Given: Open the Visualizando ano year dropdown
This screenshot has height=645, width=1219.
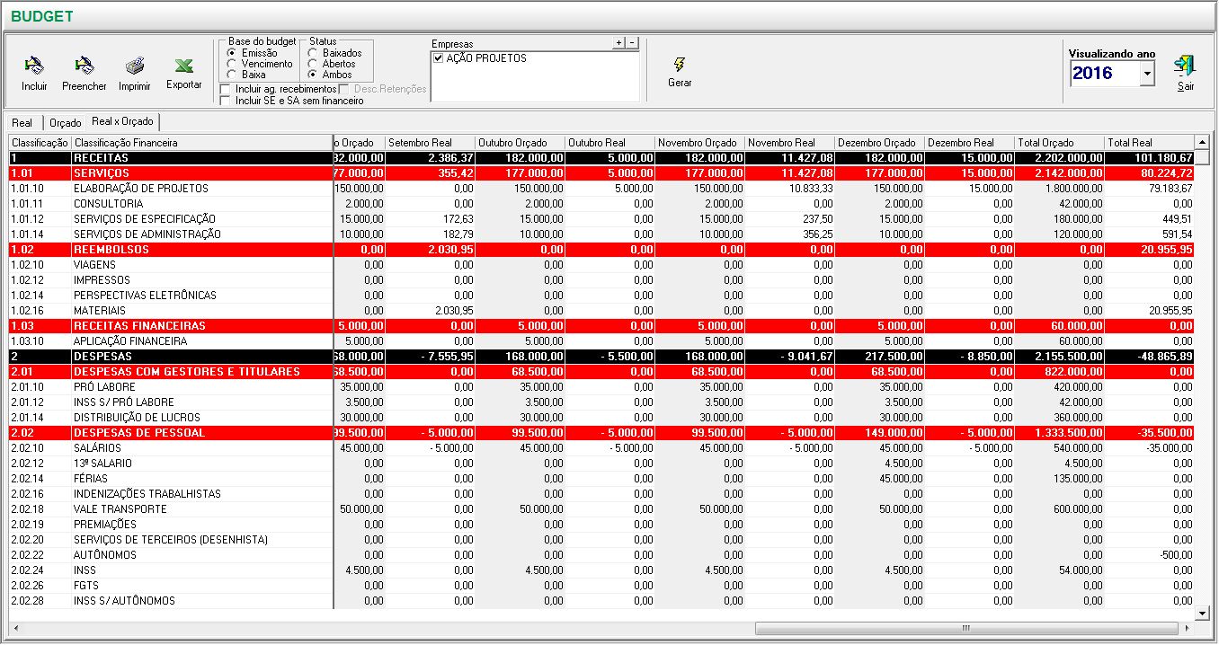Looking at the screenshot, I should [x=1146, y=75].
